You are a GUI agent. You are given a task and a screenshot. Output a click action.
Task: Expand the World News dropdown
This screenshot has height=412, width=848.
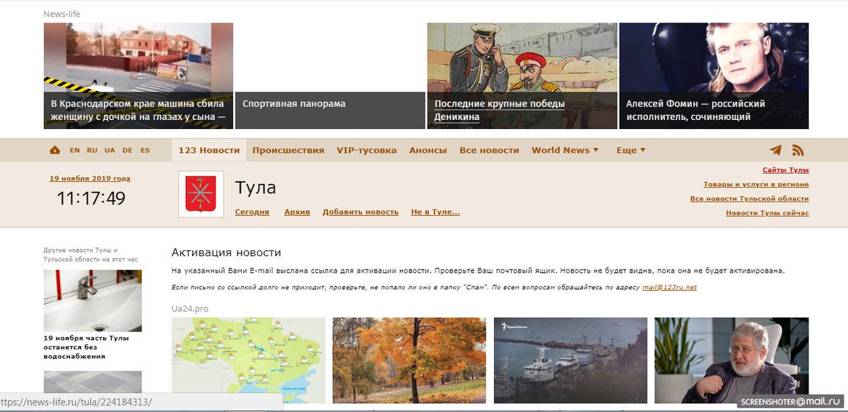pyautogui.click(x=565, y=150)
